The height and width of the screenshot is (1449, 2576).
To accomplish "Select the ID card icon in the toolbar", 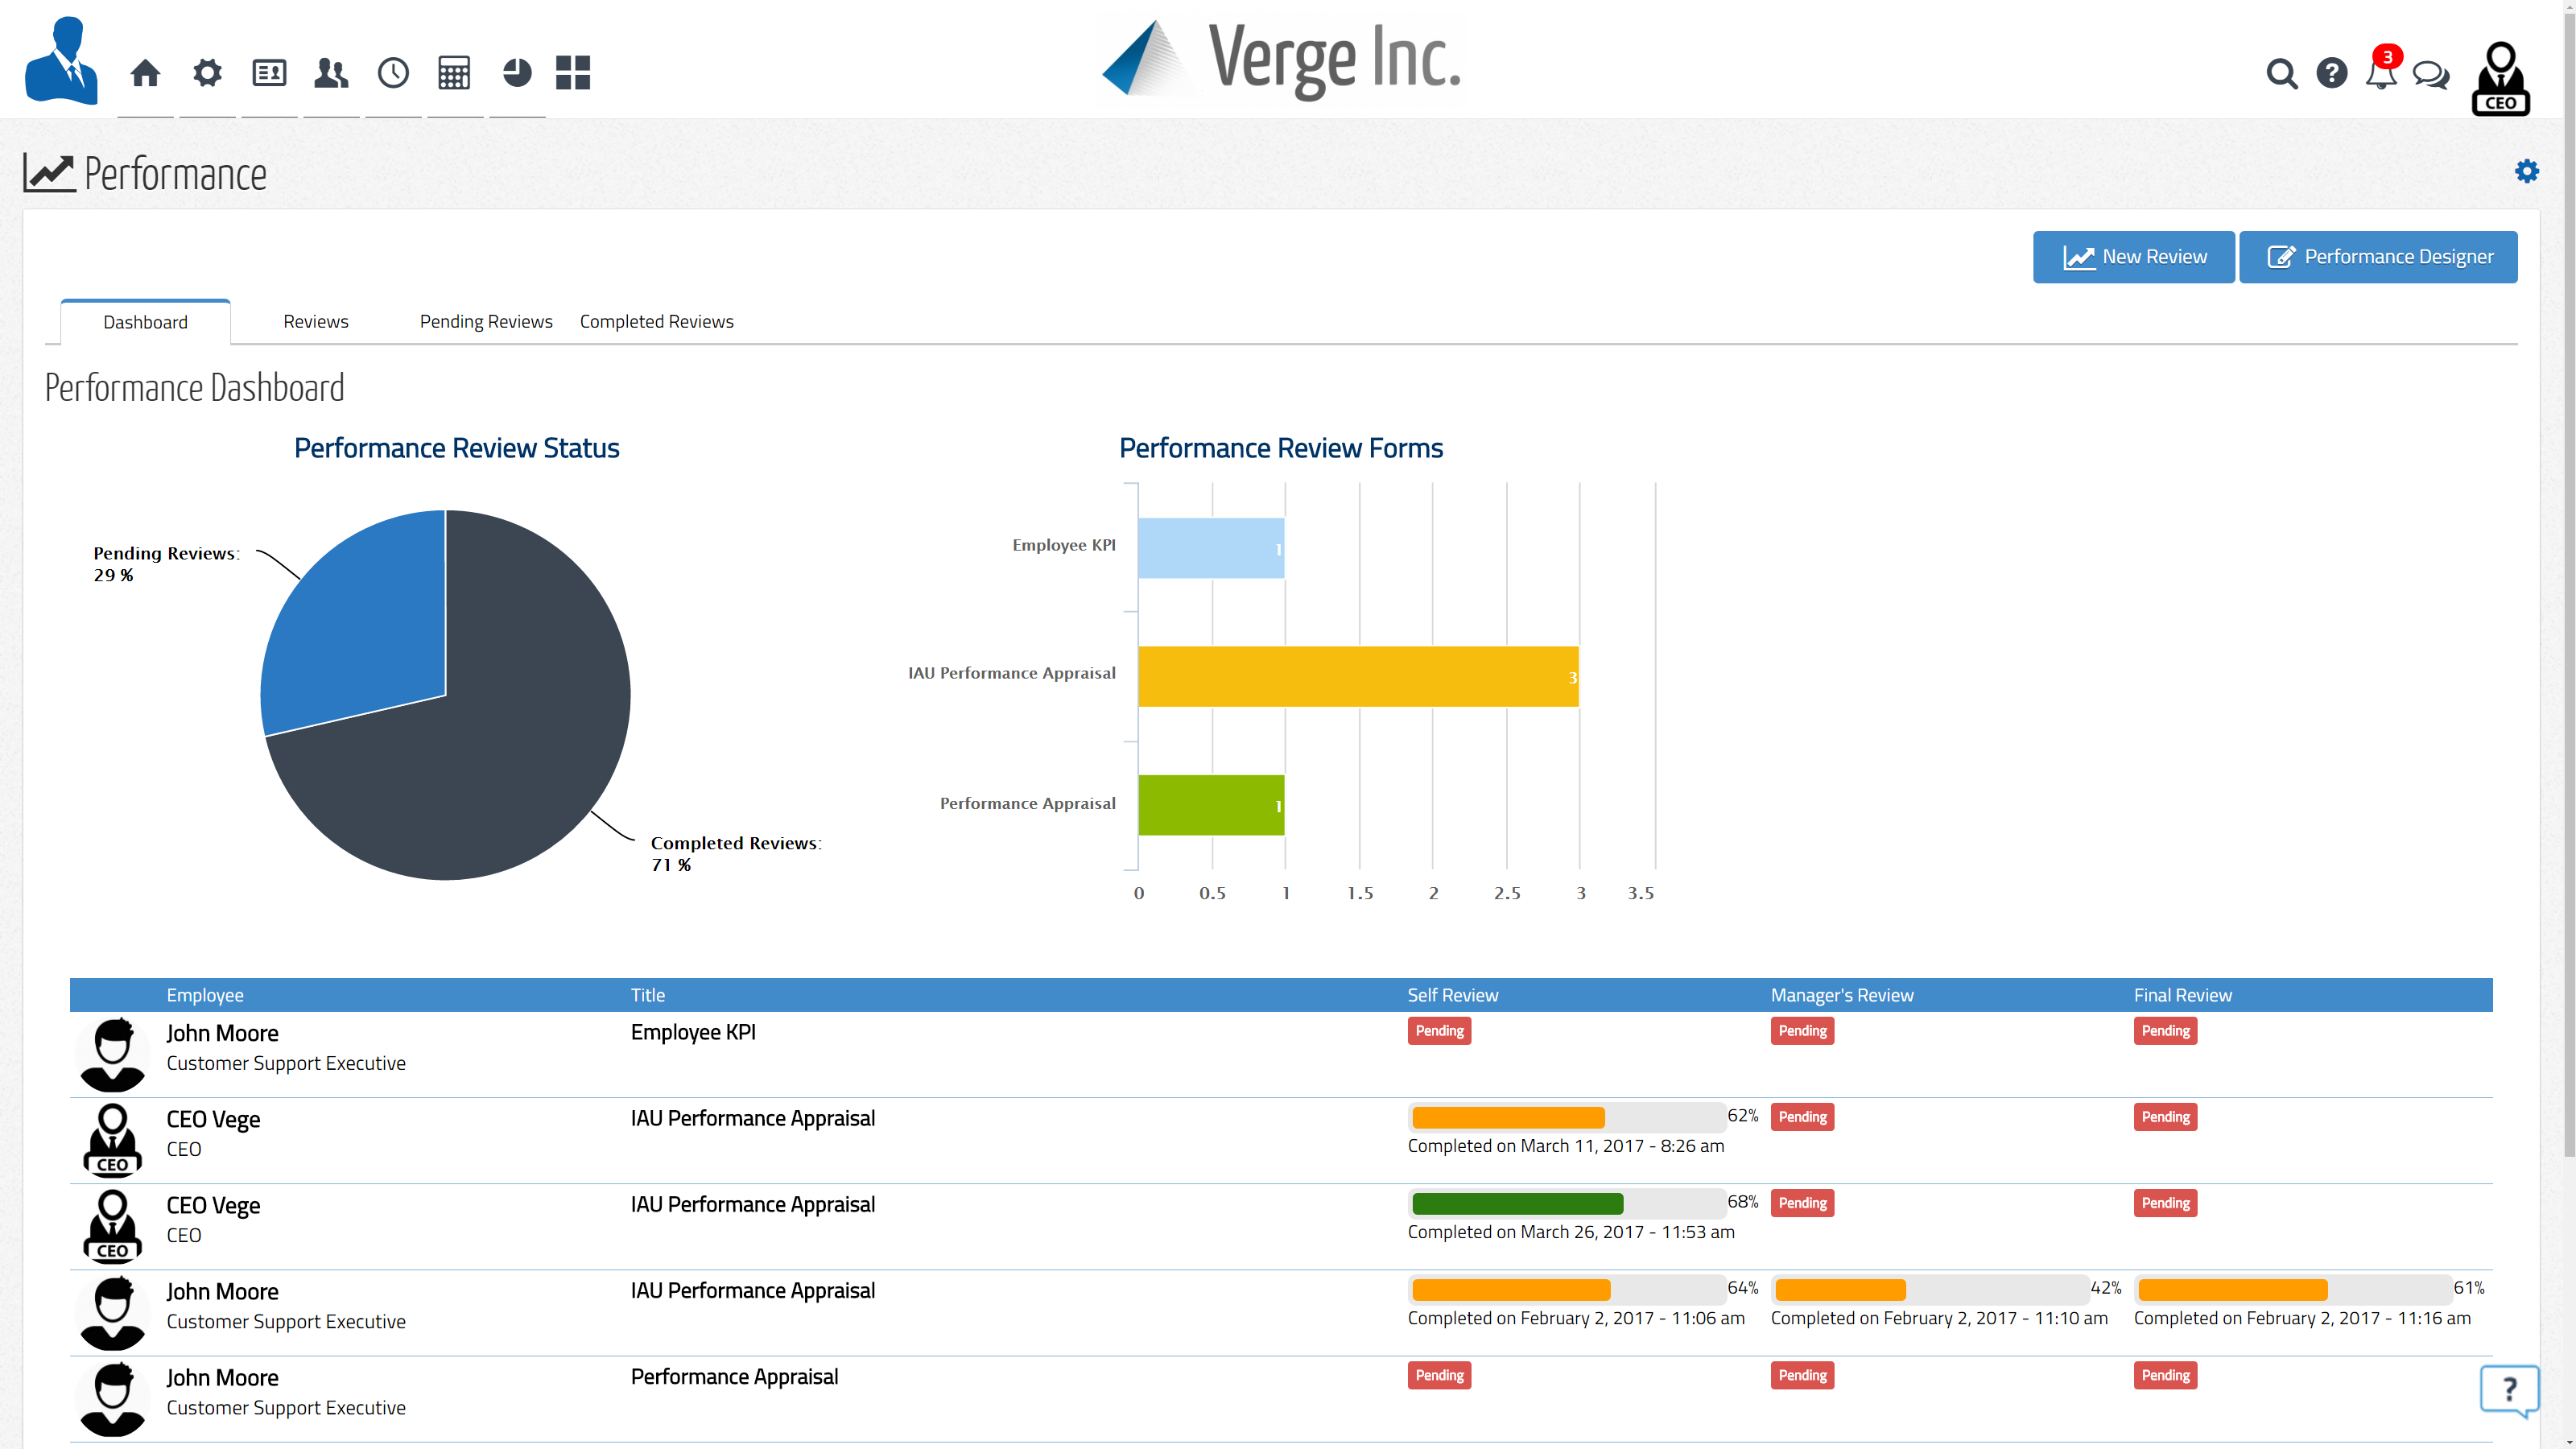I will (268, 73).
